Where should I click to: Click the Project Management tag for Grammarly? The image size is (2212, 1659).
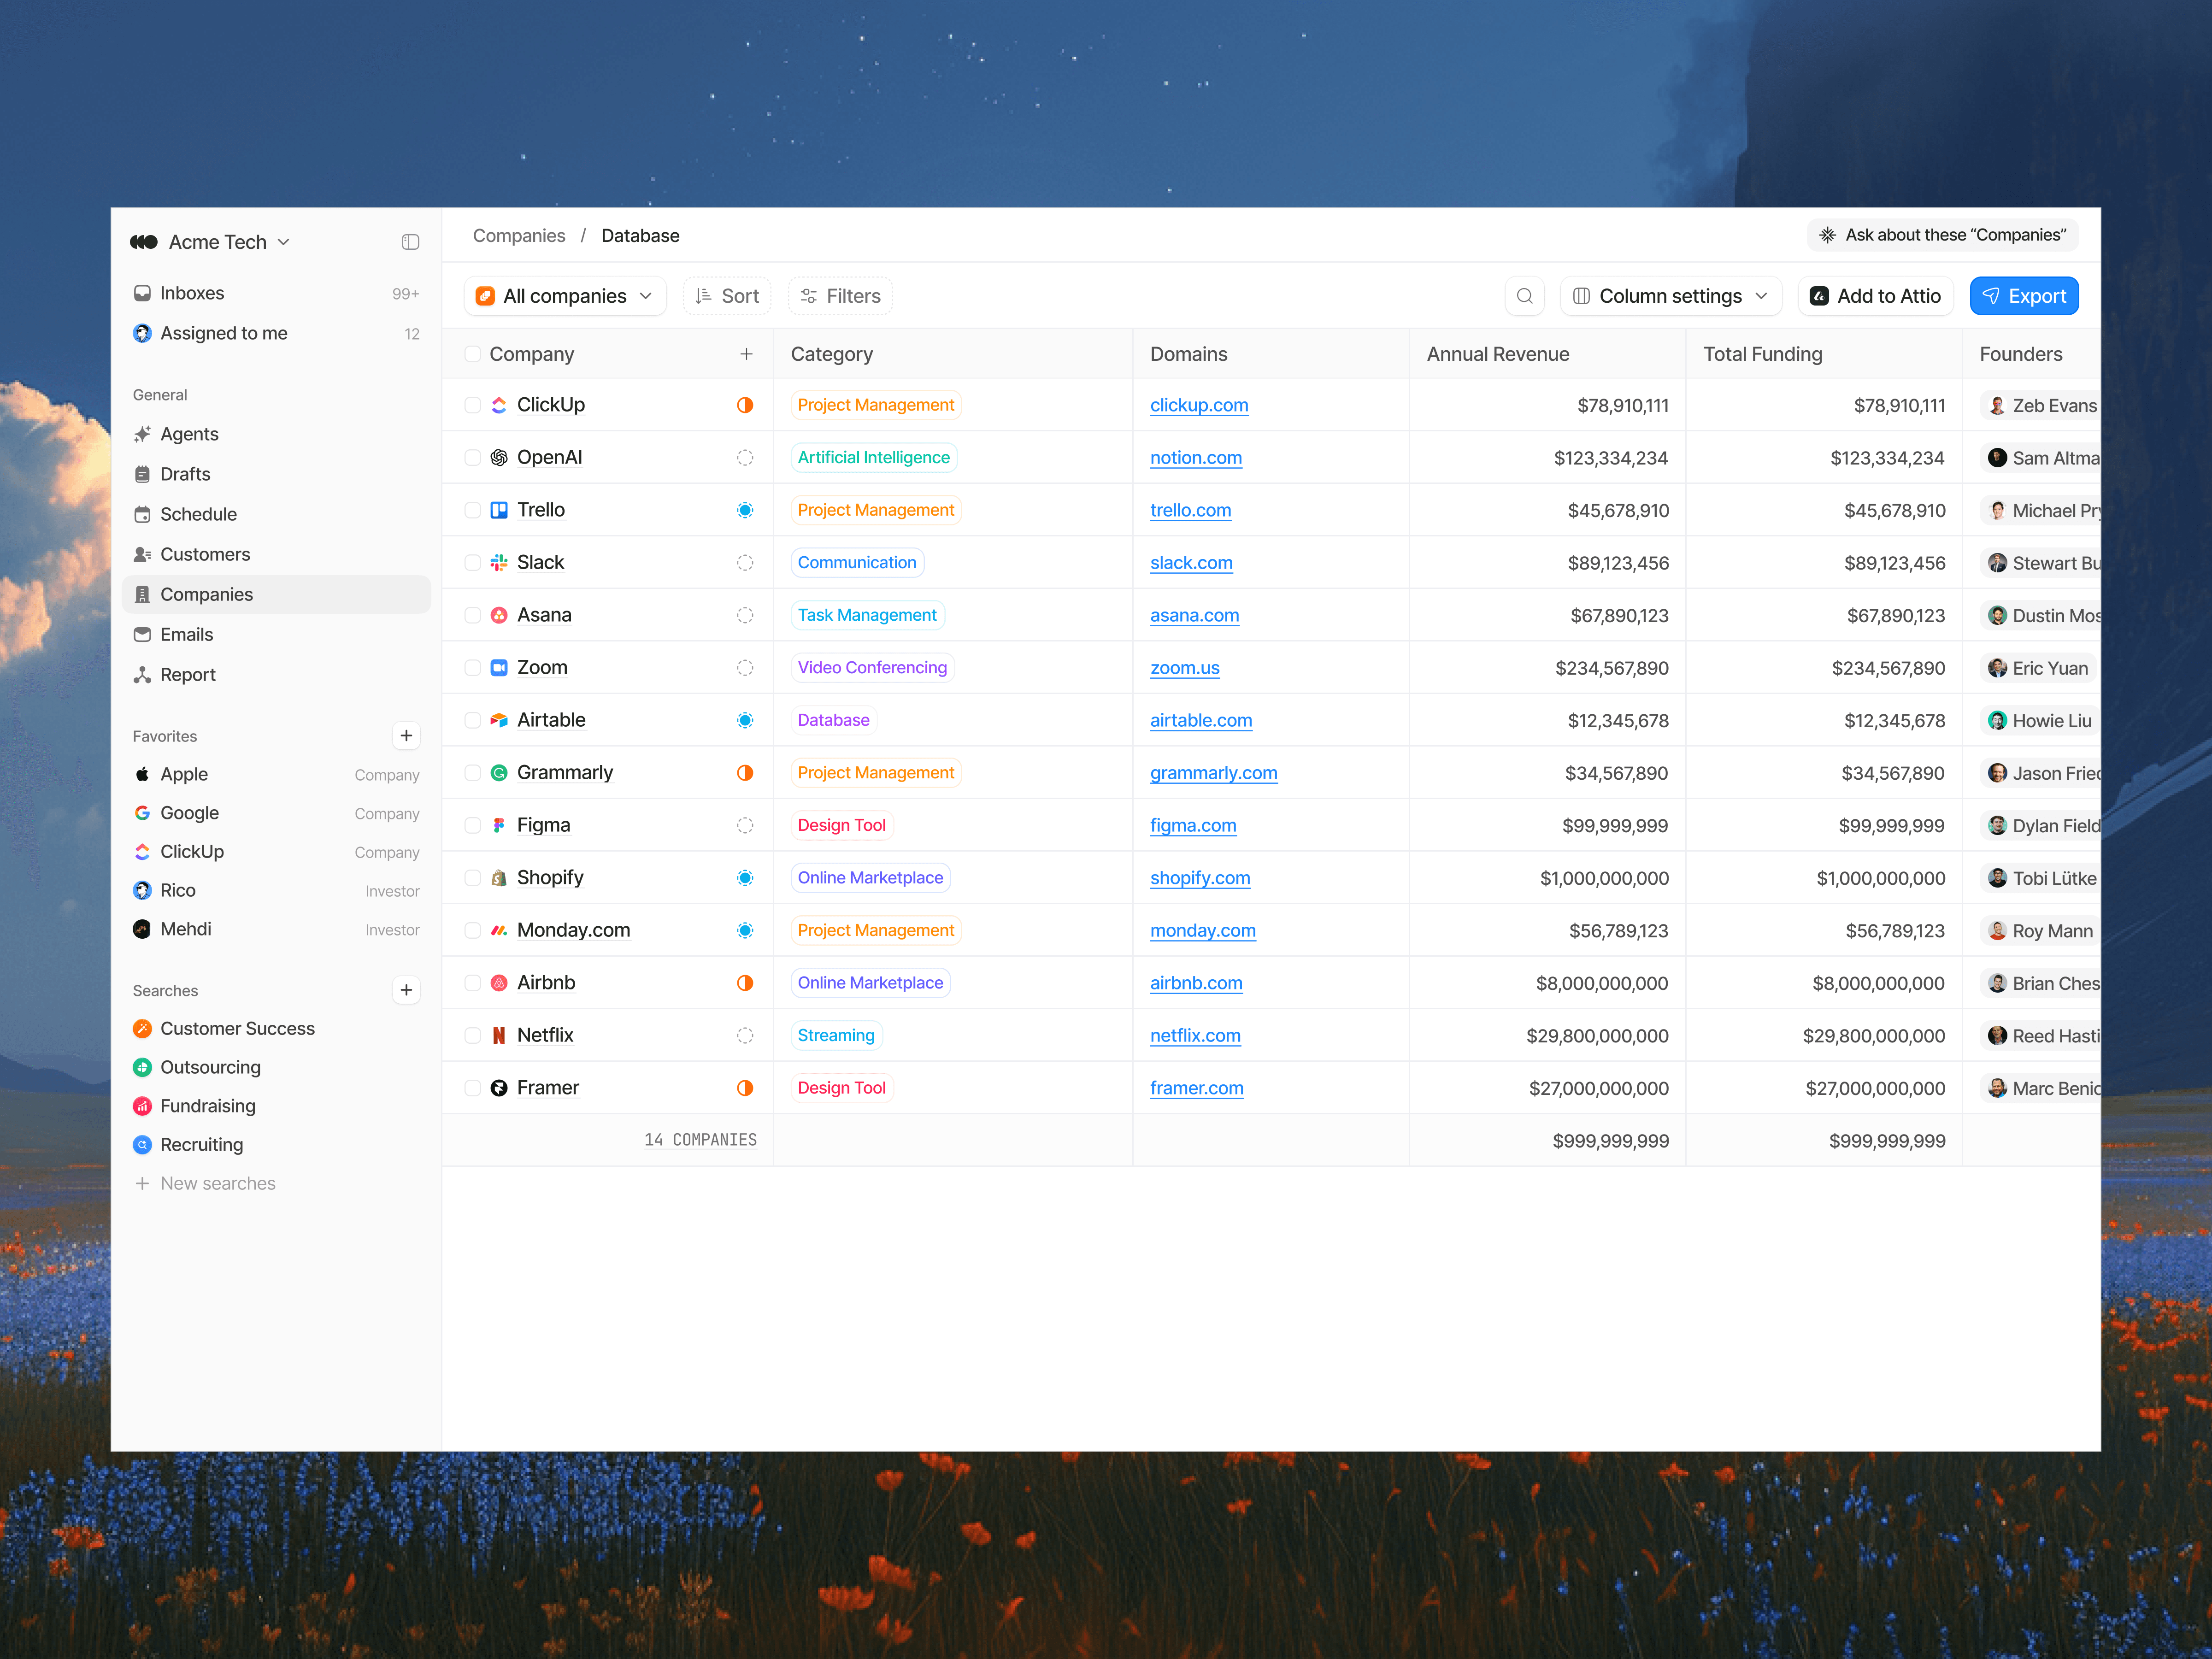pyautogui.click(x=875, y=773)
